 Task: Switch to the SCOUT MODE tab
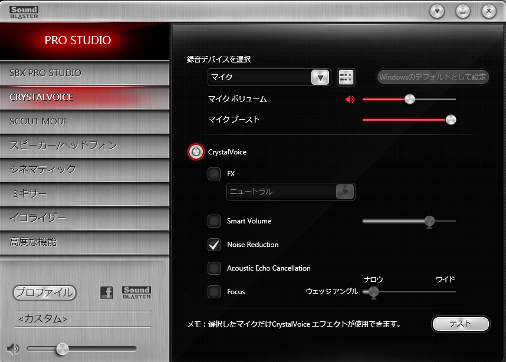[x=84, y=121]
